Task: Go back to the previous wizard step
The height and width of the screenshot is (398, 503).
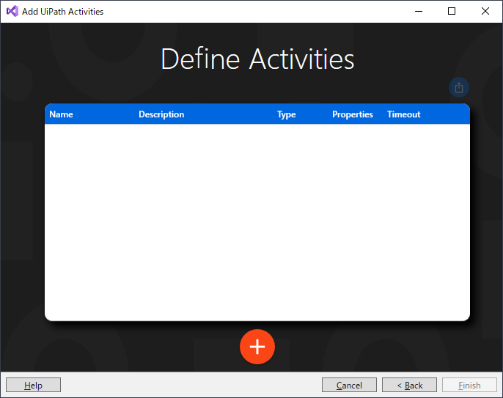Action: (409, 385)
